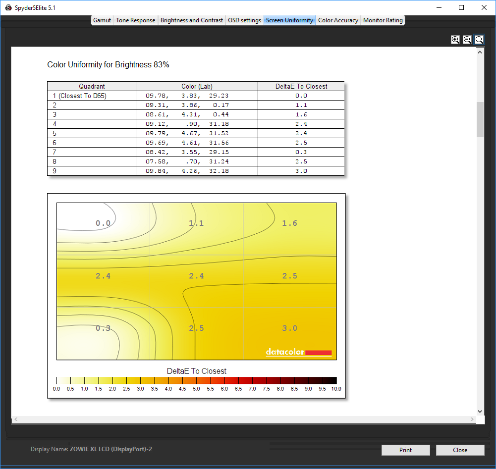Click the horizontal scrollbar right arrow

click(x=472, y=419)
